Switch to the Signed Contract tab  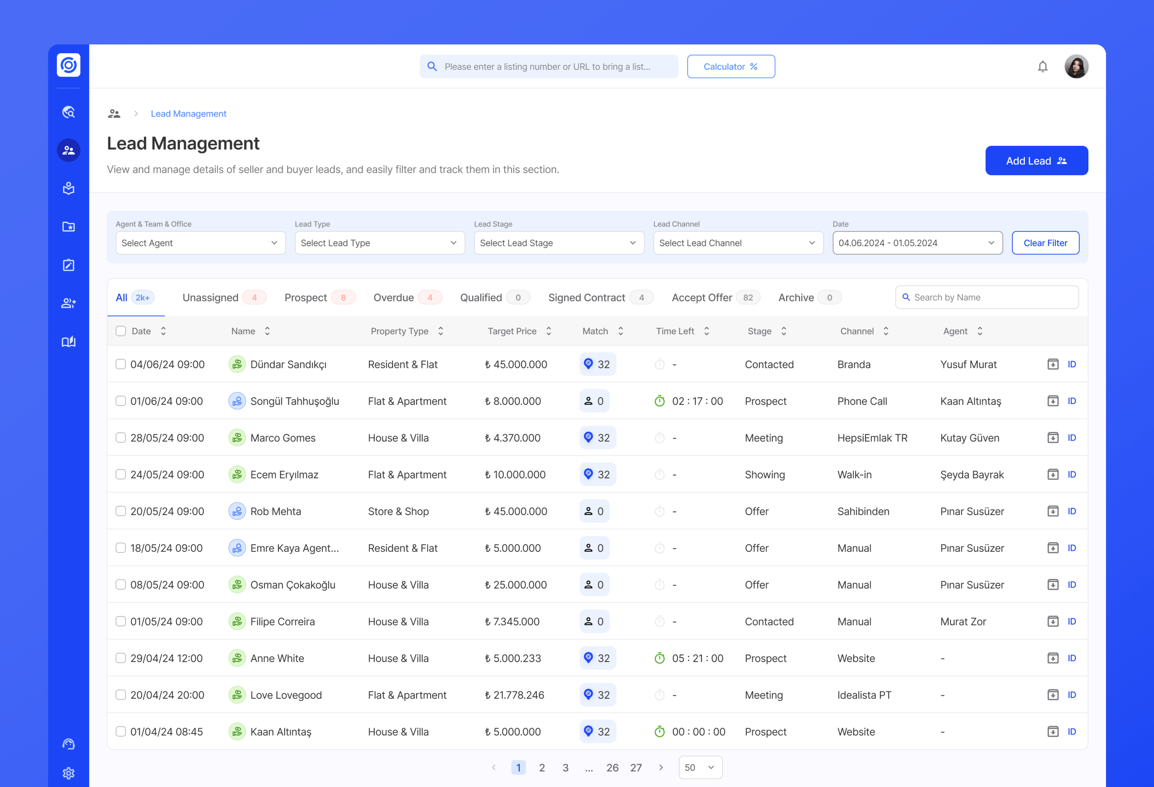[x=601, y=297]
